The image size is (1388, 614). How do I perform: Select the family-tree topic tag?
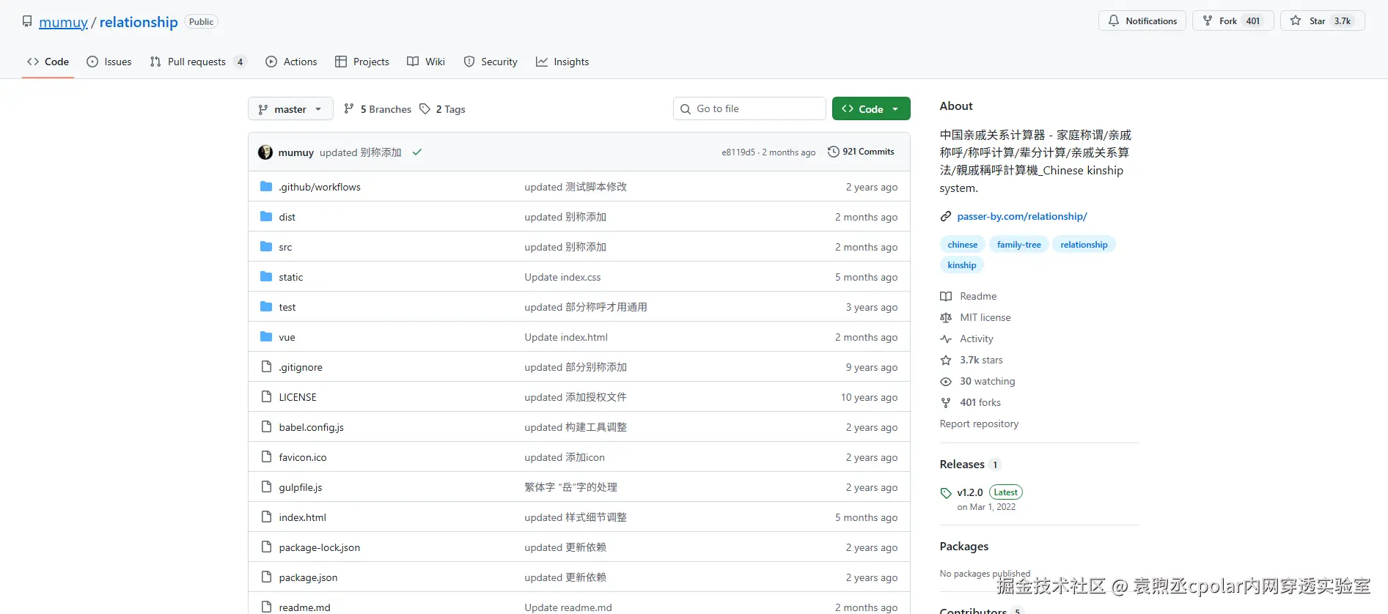point(1019,245)
